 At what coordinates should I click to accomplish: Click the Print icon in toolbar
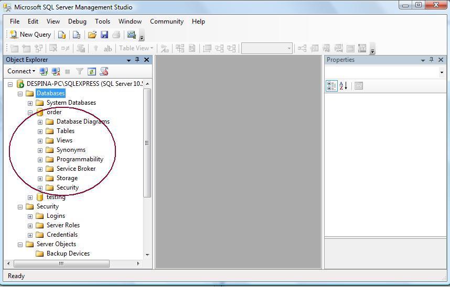[x=116, y=35]
